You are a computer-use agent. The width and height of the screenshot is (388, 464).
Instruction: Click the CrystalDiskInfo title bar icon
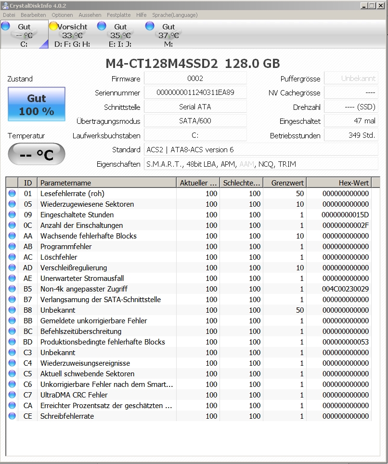coord(5,6)
